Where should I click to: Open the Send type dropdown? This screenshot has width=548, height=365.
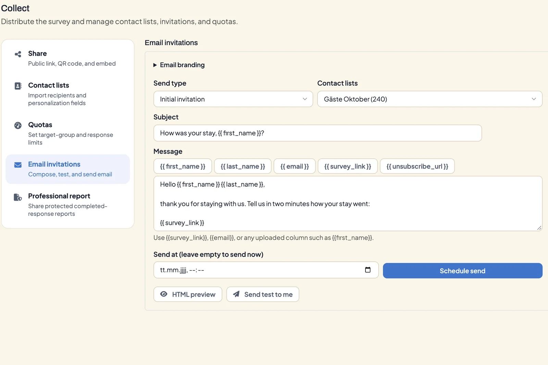(233, 99)
